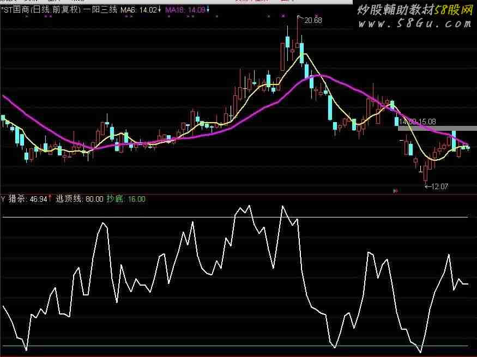Image resolution: width=477 pixels, height=357 pixels.
Task: Click the Y letter before 猎杀
Action: coord(3,199)
